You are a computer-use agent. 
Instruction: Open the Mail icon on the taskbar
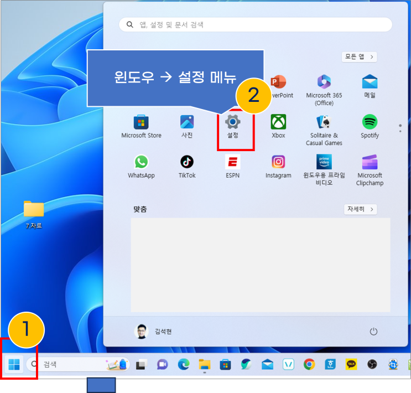(267, 364)
